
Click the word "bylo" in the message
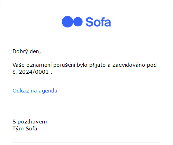point(82,65)
